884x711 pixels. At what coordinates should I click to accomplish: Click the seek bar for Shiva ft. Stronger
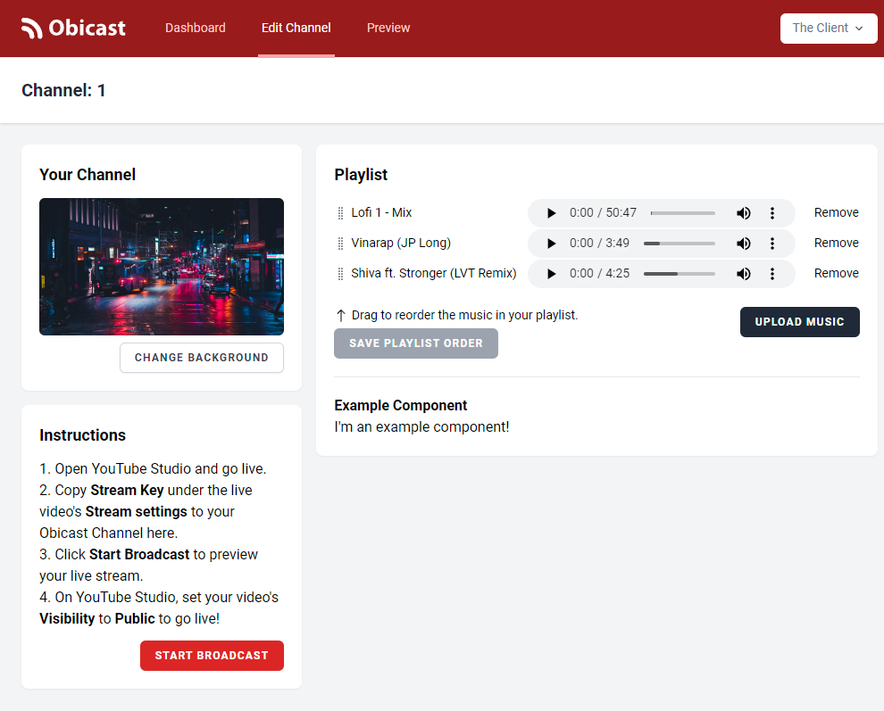680,273
